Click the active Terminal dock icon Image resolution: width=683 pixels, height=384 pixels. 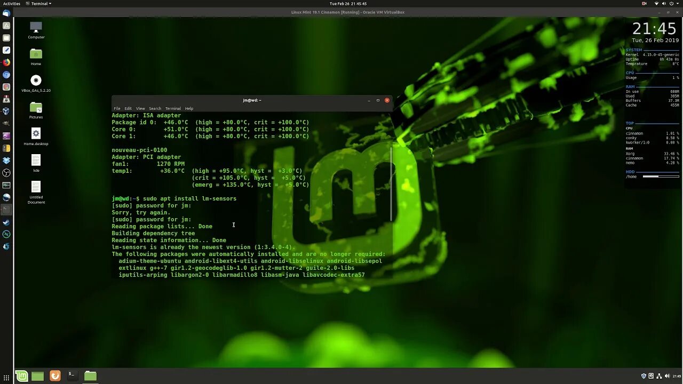click(6, 210)
